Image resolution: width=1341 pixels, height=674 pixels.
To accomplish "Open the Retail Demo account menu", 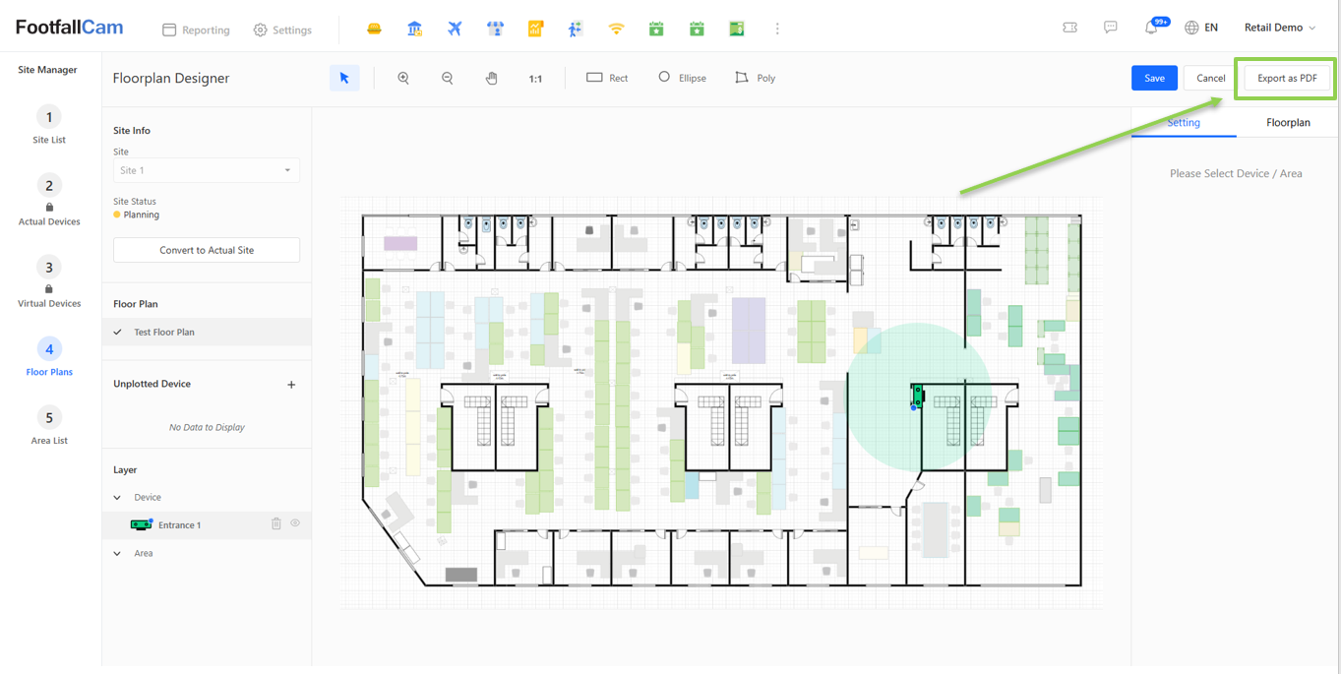I will coord(1279,28).
